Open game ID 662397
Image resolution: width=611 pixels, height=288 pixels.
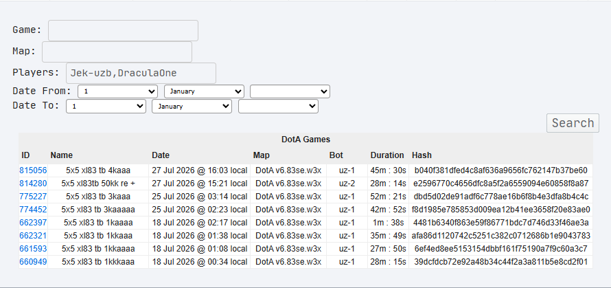click(33, 223)
